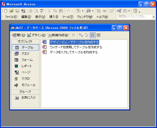Expand the Analyze dropdown arrow
The height and width of the screenshot is (128, 157).
[x=93, y=11]
